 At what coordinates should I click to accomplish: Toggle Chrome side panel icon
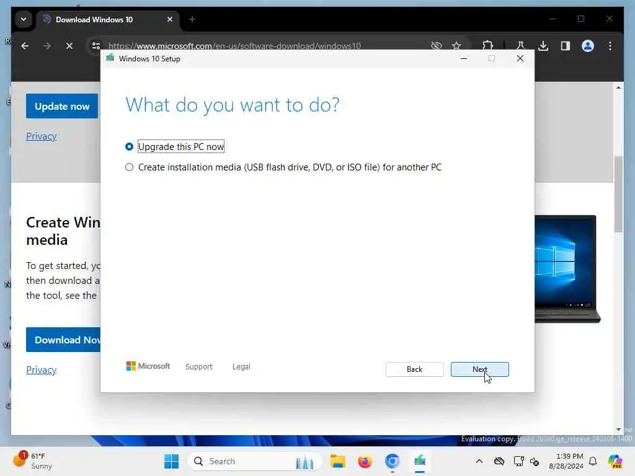(x=566, y=46)
